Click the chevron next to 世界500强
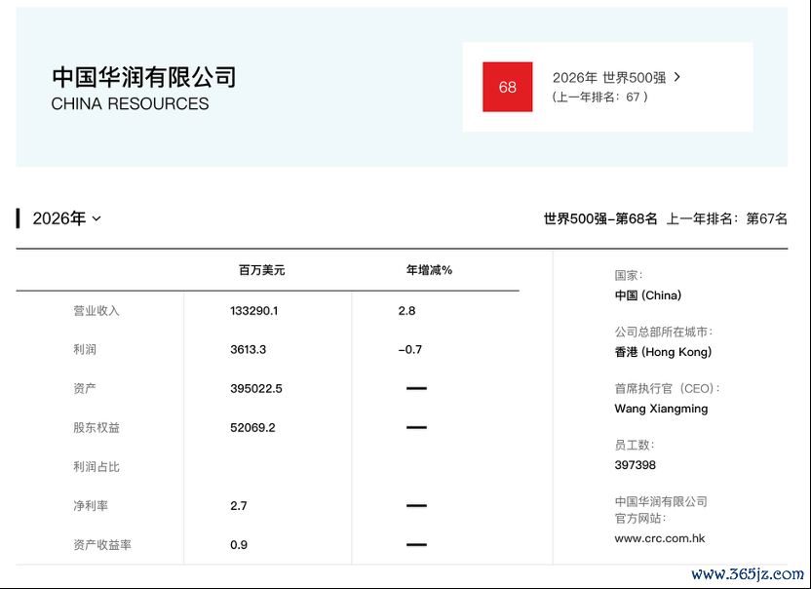Image resolution: width=811 pixels, height=589 pixels. 677,77
